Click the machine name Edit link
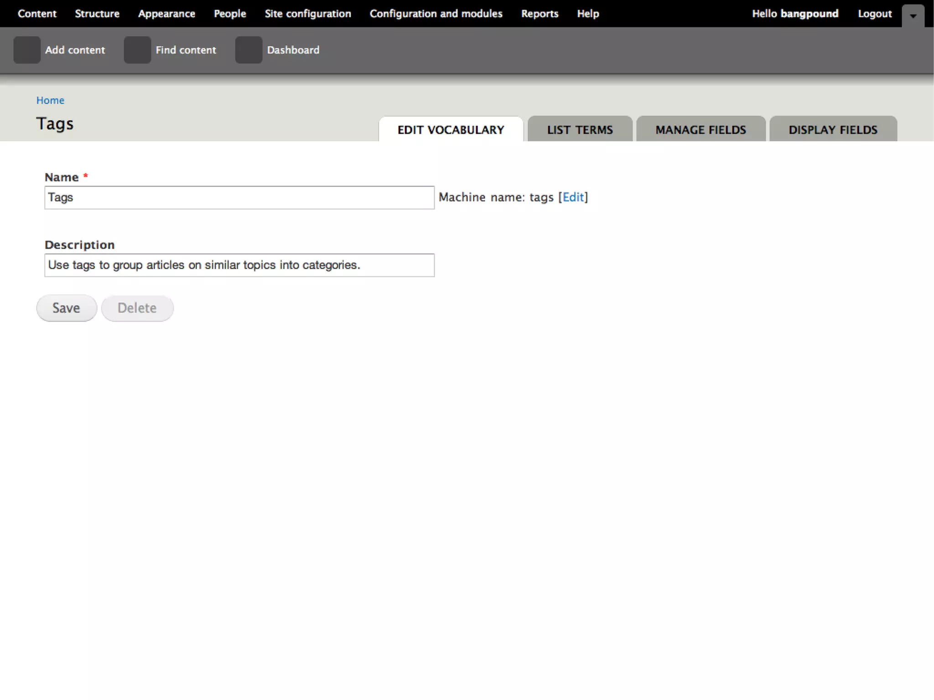The image size is (934, 700). pos(573,197)
